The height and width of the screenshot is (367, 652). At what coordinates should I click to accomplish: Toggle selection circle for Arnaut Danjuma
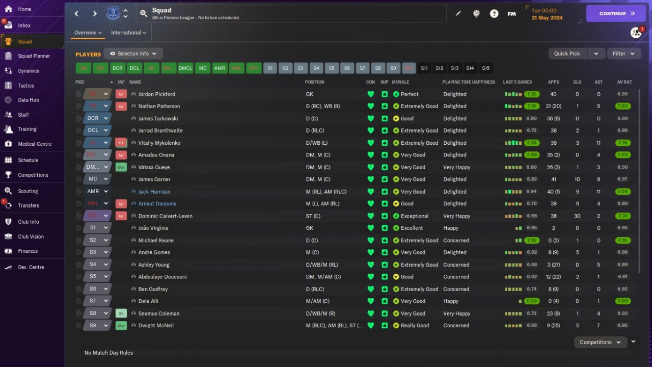pyautogui.click(x=78, y=204)
